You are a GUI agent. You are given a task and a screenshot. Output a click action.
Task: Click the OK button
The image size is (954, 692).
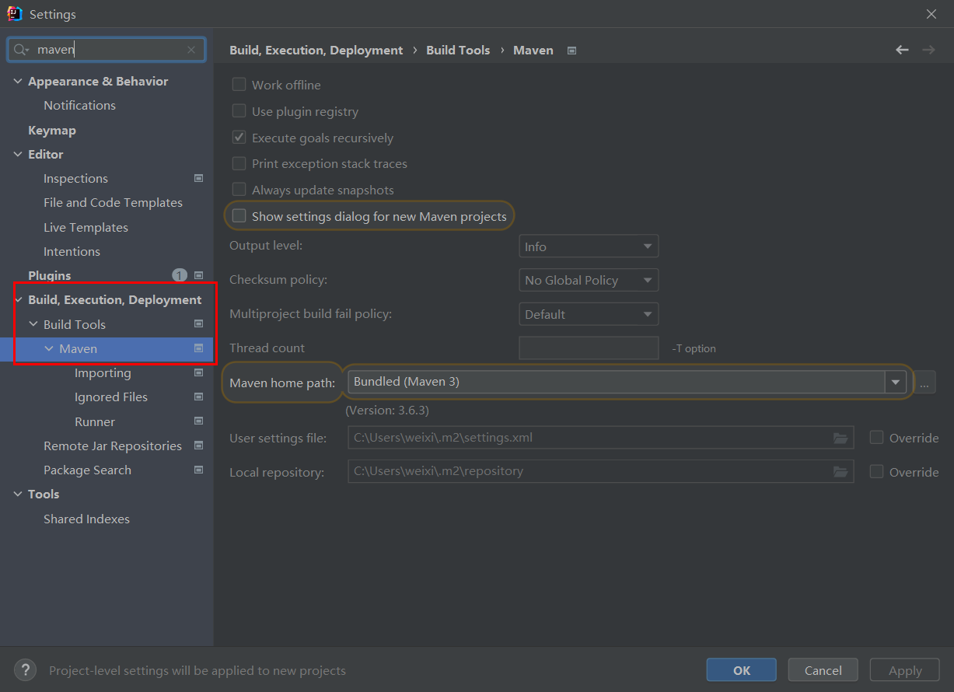tap(741, 670)
